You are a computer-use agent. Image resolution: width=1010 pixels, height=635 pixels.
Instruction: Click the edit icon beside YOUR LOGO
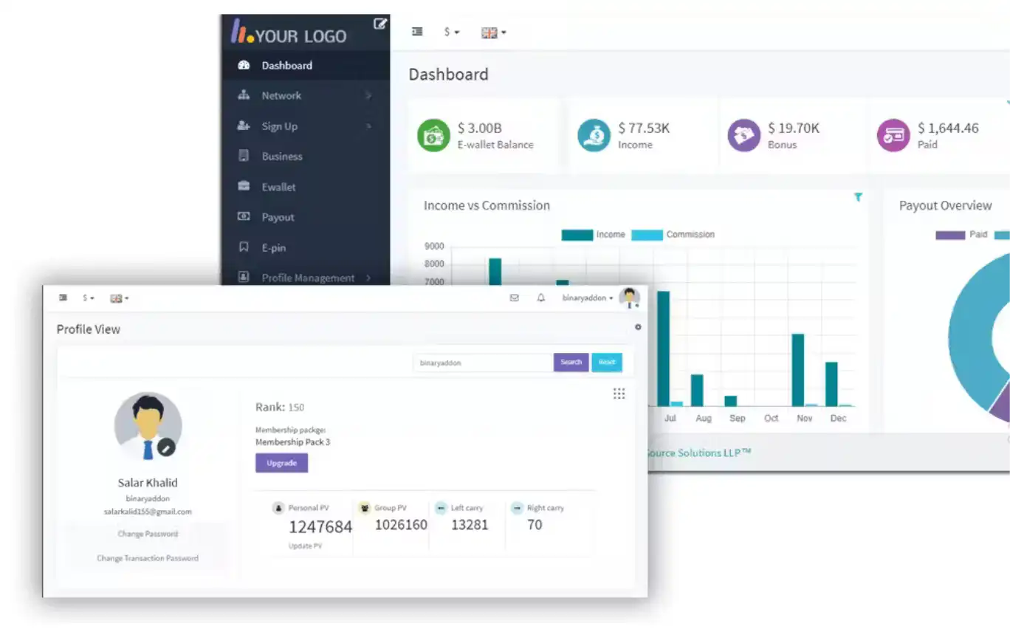click(x=379, y=24)
